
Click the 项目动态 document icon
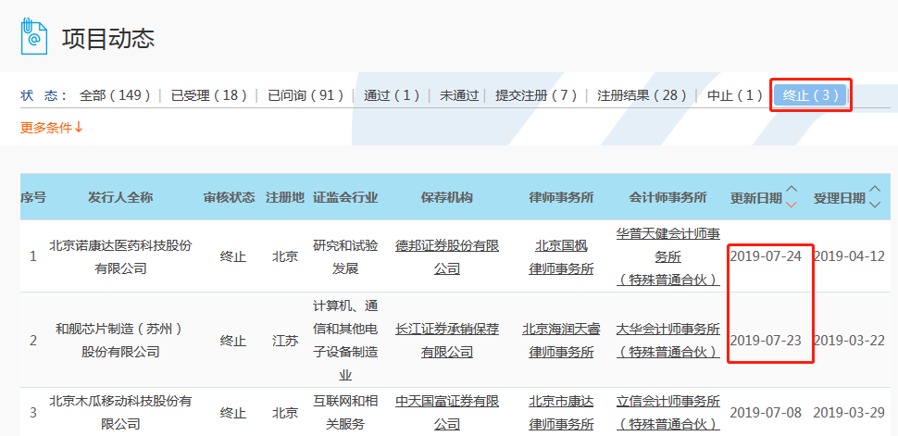[33, 37]
